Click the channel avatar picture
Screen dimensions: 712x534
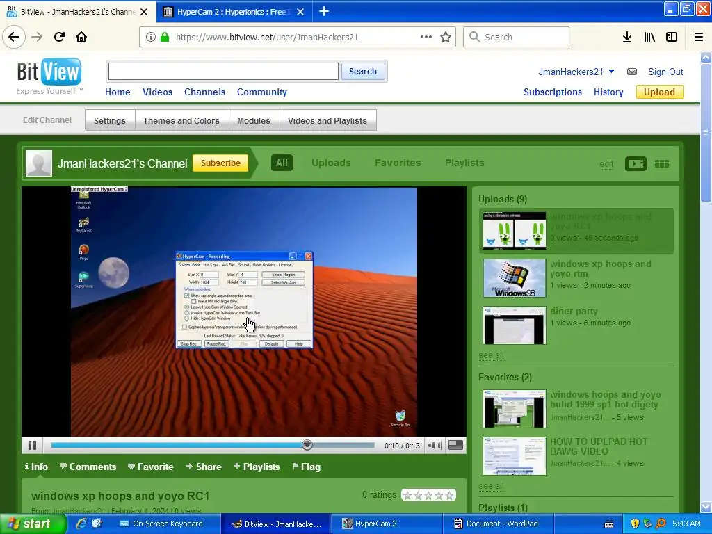tap(39, 163)
